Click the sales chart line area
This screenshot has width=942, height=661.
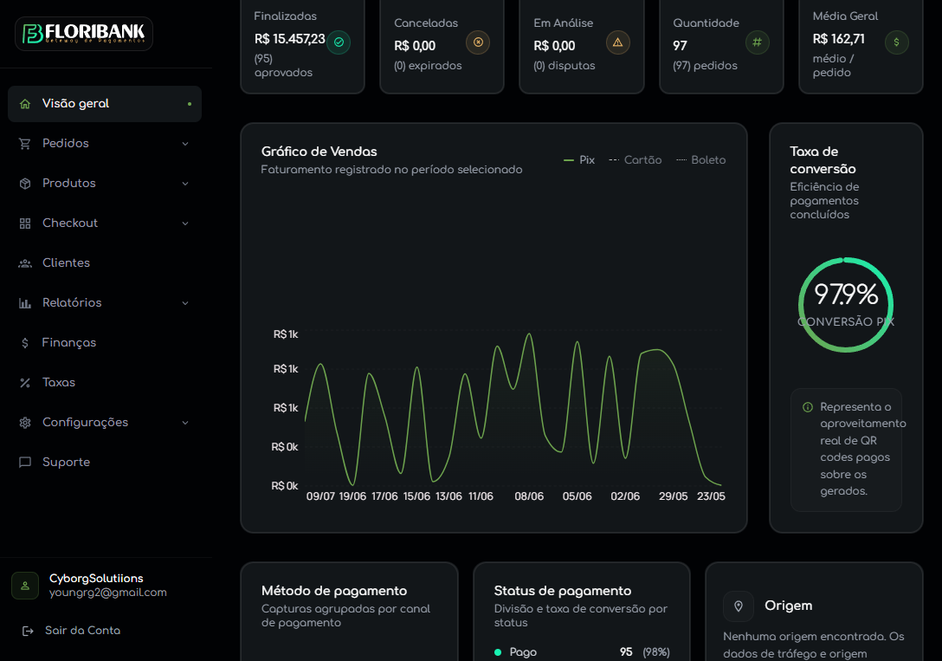click(513, 409)
